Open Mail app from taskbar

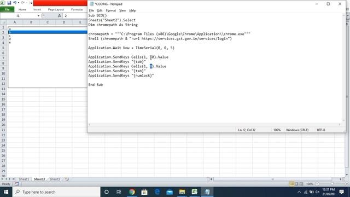(x=170, y=192)
